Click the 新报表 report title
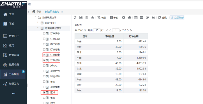This screenshot has width=203, height=104. 78,25
